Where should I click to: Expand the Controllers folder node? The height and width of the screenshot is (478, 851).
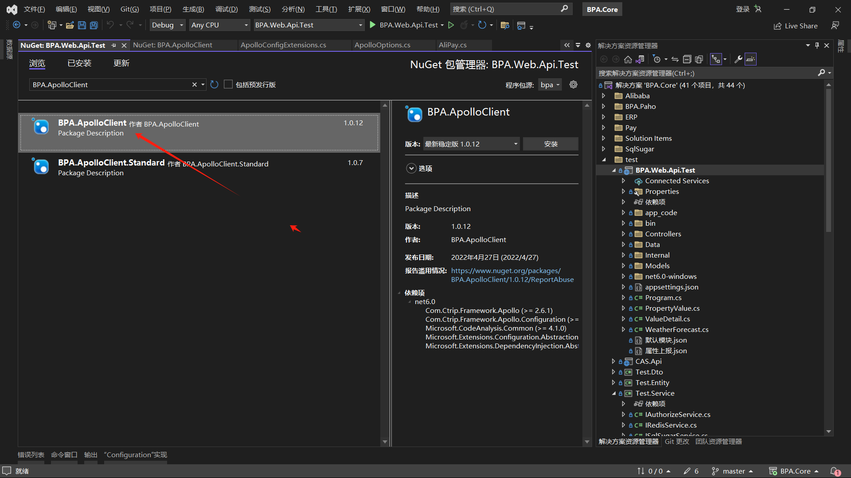(623, 234)
